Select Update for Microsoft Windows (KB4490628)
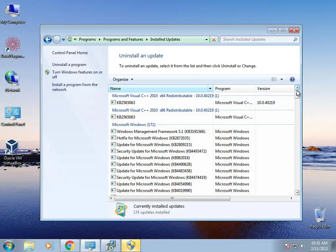 point(201,164)
